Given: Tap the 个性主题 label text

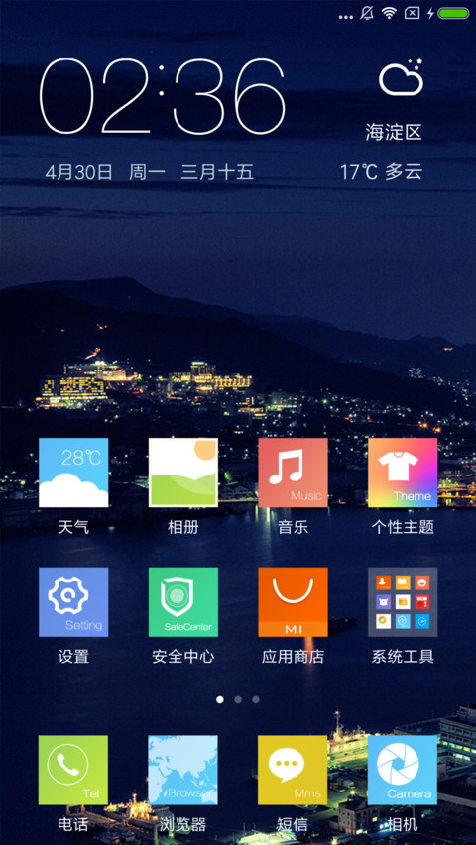Looking at the screenshot, I should pos(403,527).
